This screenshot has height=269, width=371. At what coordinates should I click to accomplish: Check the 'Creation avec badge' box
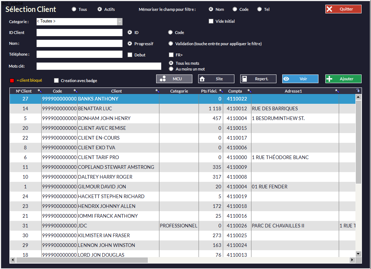click(56, 81)
